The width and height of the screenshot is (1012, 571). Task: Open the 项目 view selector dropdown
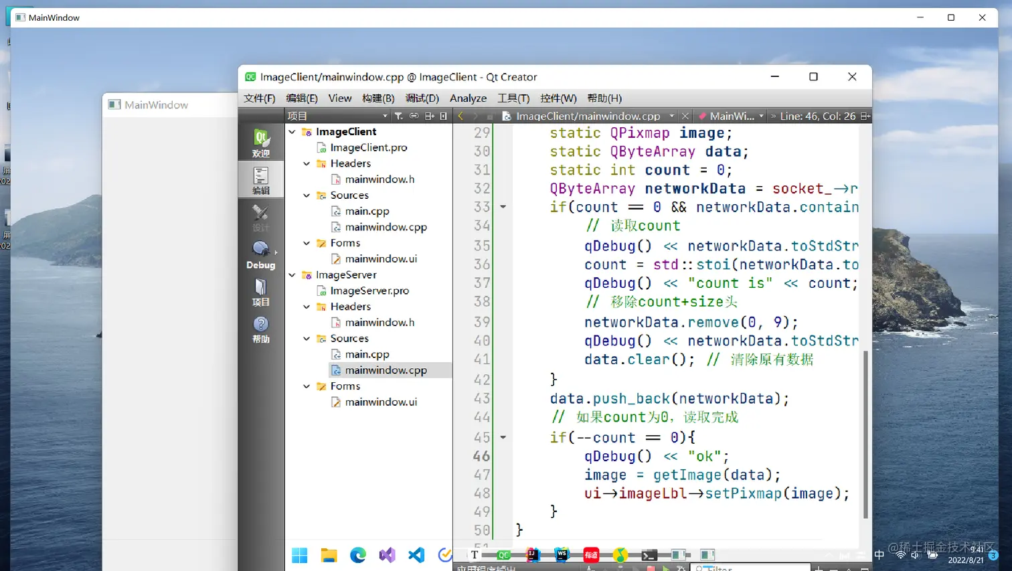pos(337,116)
